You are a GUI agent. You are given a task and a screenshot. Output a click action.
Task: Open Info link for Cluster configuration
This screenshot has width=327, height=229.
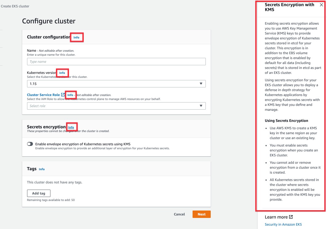(76, 37)
